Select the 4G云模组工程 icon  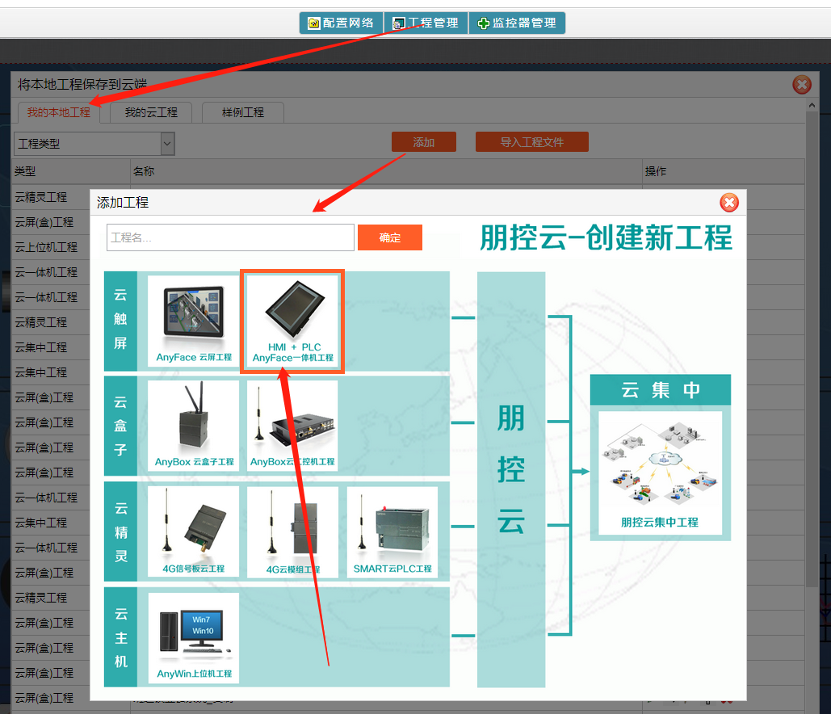292,531
